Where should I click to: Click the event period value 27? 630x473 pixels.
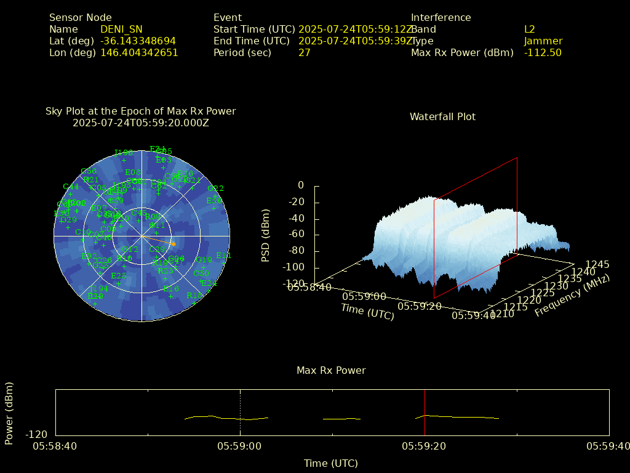(x=304, y=53)
